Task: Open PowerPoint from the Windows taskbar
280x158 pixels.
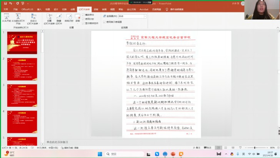Action: (x=172, y=154)
